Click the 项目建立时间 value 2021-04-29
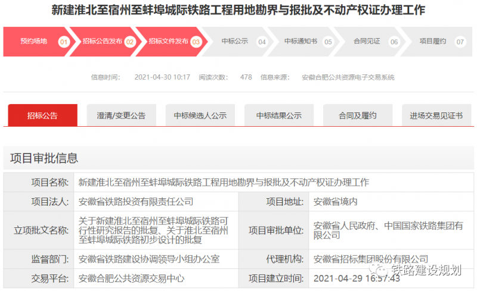 [x=357, y=279]
